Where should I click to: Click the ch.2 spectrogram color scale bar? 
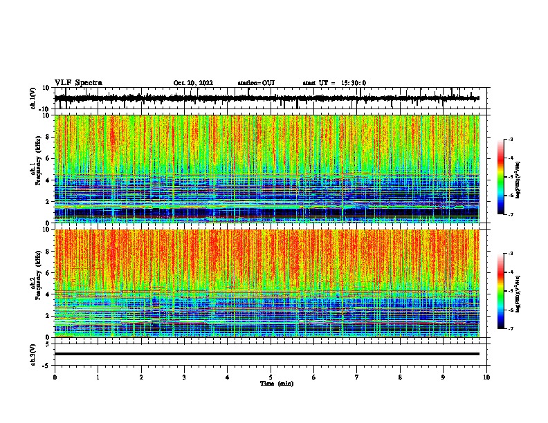coord(501,291)
